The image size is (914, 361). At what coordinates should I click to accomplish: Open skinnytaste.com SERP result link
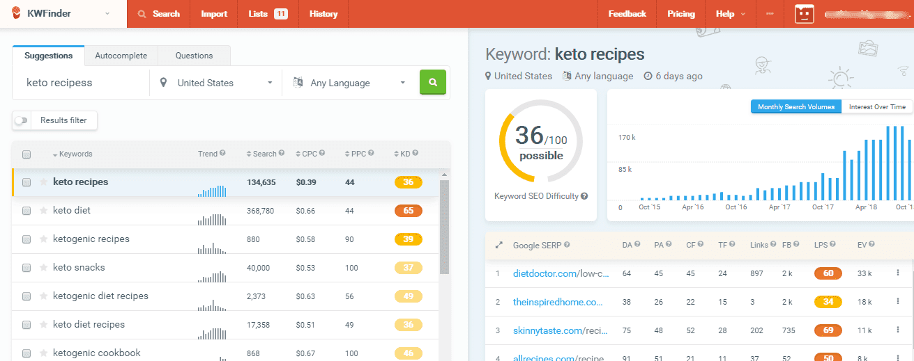[x=562, y=330]
